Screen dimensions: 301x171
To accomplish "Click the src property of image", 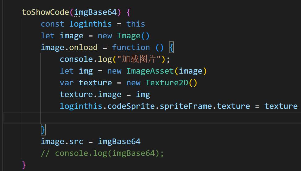I will tap(76, 142).
